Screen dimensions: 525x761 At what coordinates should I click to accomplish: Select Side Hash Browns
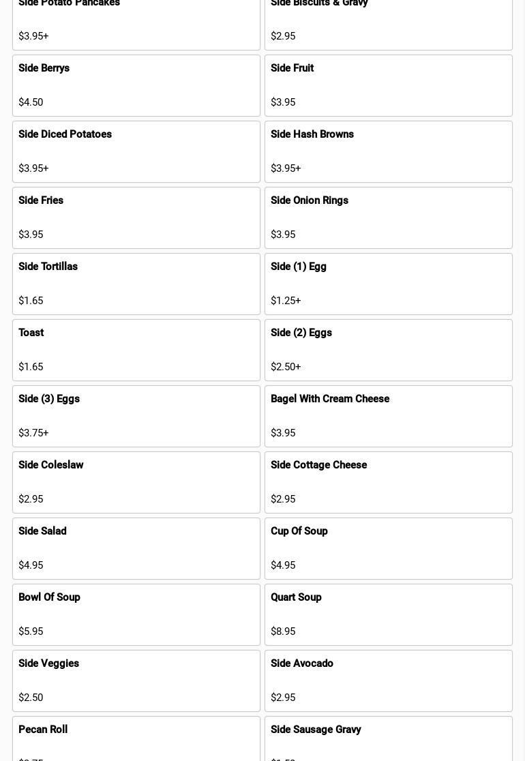[388, 151]
